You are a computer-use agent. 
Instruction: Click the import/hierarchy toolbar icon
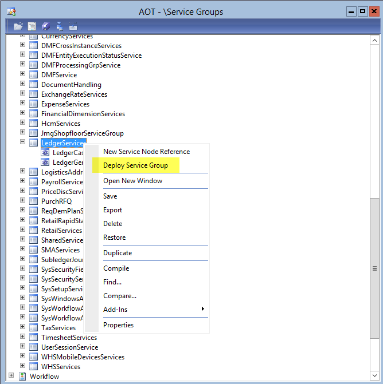tap(59, 26)
